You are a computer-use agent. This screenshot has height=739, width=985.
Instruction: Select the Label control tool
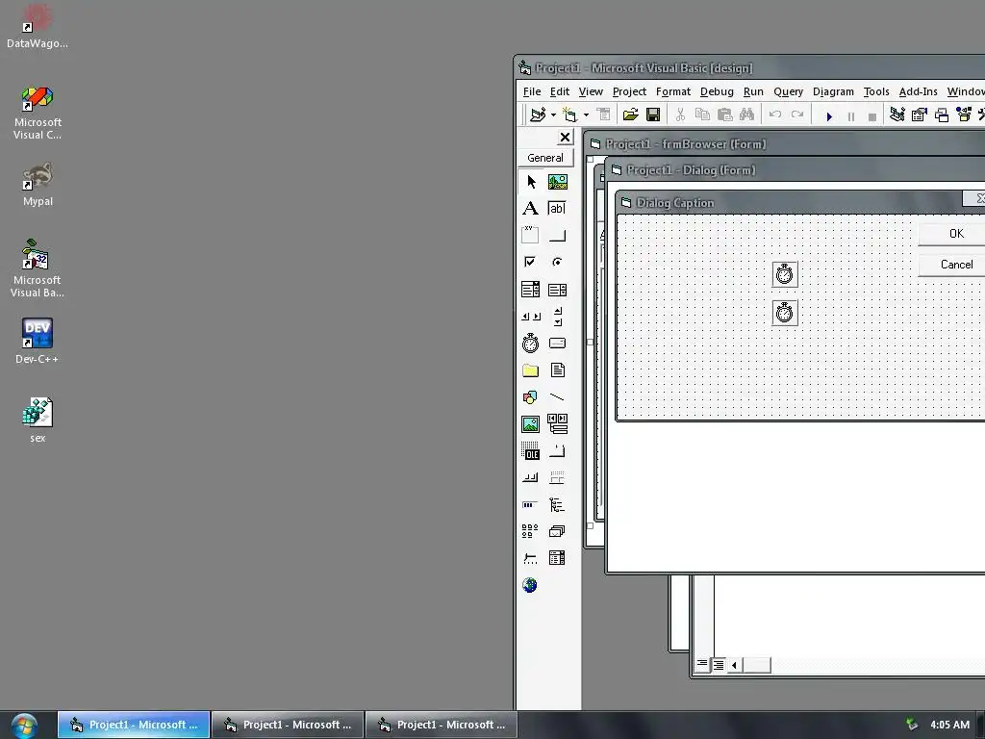pyautogui.click(x=531, y=209)
